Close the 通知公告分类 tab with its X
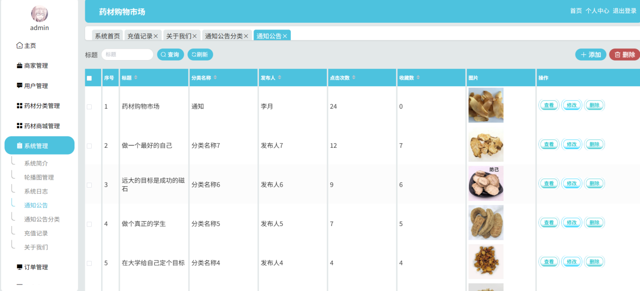The width and height of the screenshot is (640, 291). click(246, 36)
